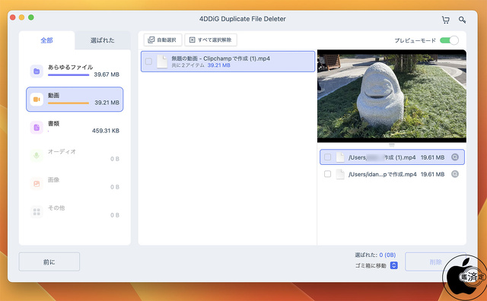Click the 動画 video camera icon
This screenshot has height=301, width=487.
coord(37,100)
